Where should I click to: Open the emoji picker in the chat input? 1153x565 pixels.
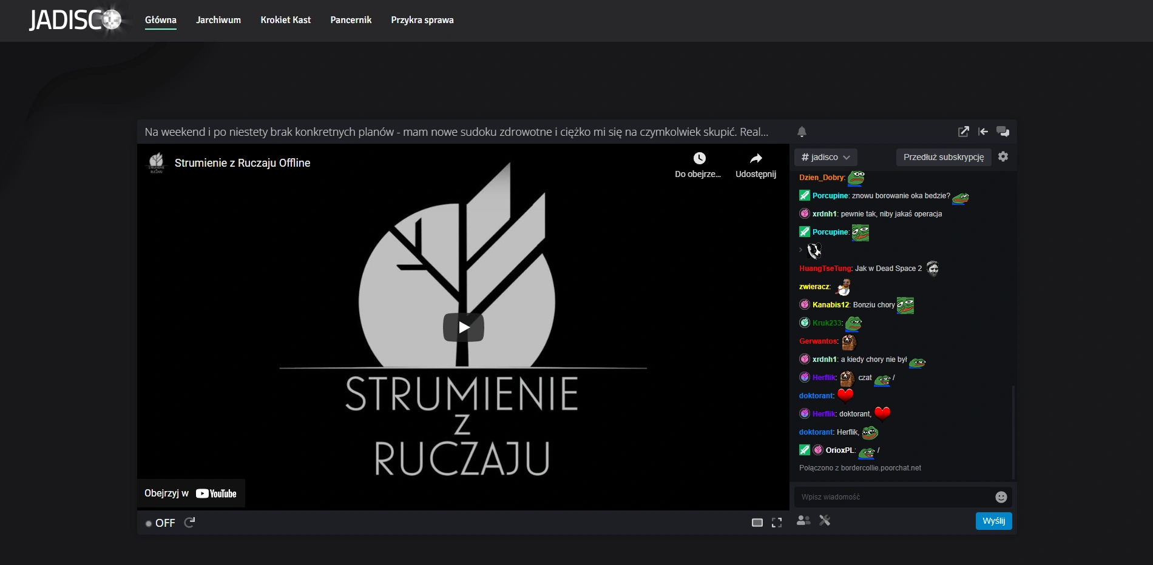1001,497
